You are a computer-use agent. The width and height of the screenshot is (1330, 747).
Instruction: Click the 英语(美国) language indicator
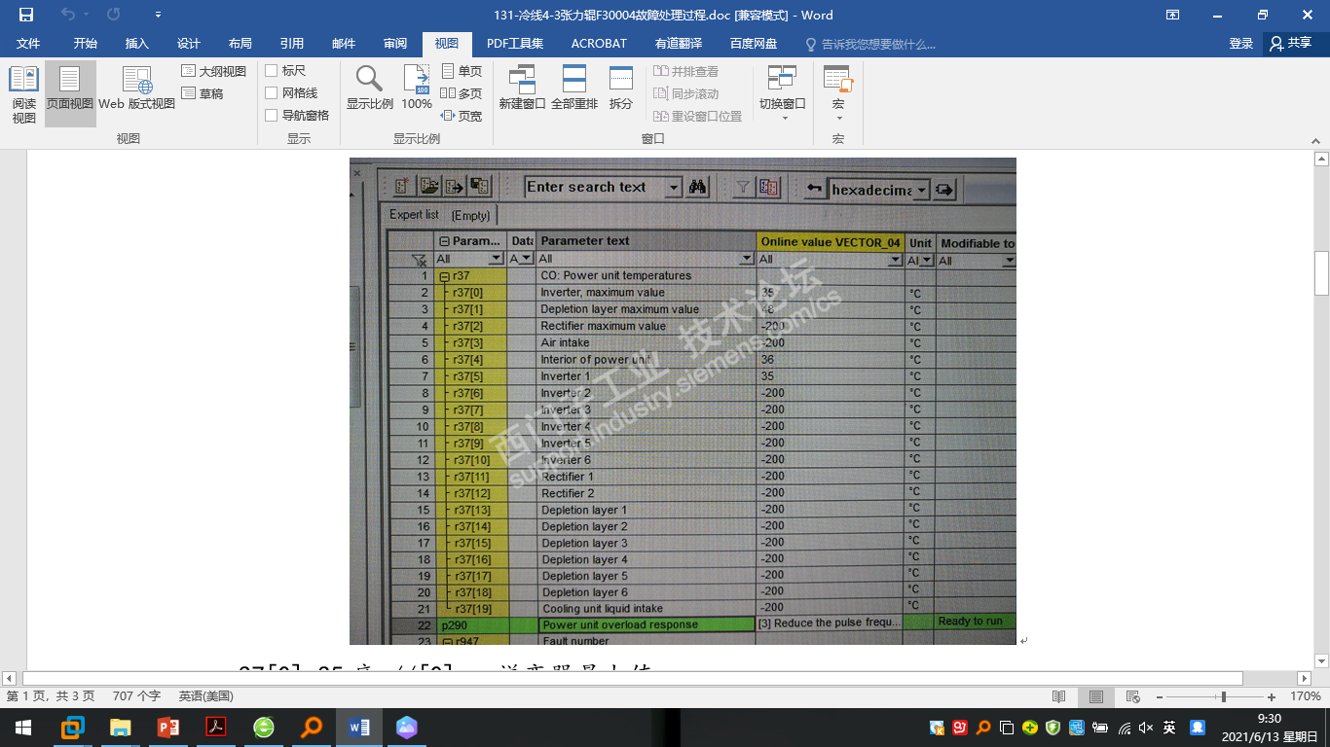tap(206, 696)
